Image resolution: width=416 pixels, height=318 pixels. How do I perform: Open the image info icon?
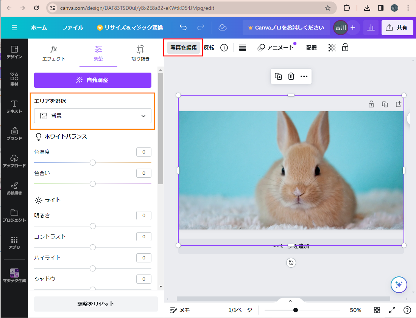(224, 48)
